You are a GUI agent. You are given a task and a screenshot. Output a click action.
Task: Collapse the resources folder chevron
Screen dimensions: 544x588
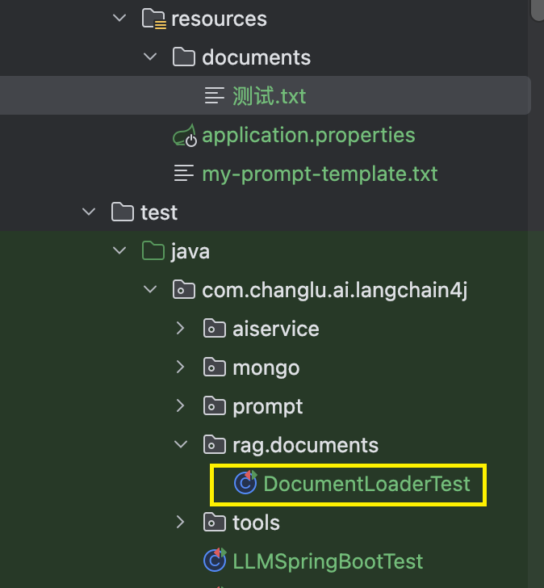point(119,18)
